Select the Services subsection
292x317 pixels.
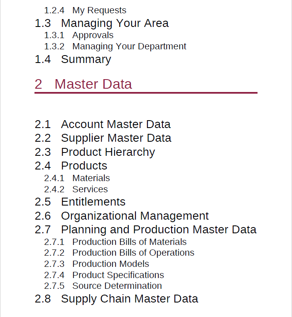90,189
